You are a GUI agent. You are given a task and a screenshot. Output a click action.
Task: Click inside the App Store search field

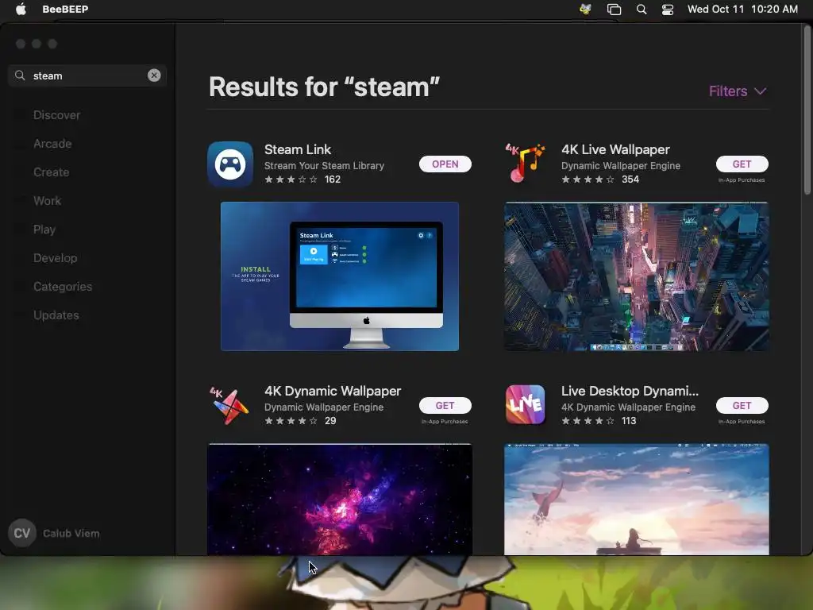point(87,75)
